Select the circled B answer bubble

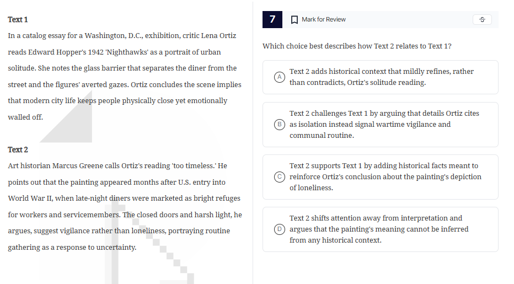(280, 125)
